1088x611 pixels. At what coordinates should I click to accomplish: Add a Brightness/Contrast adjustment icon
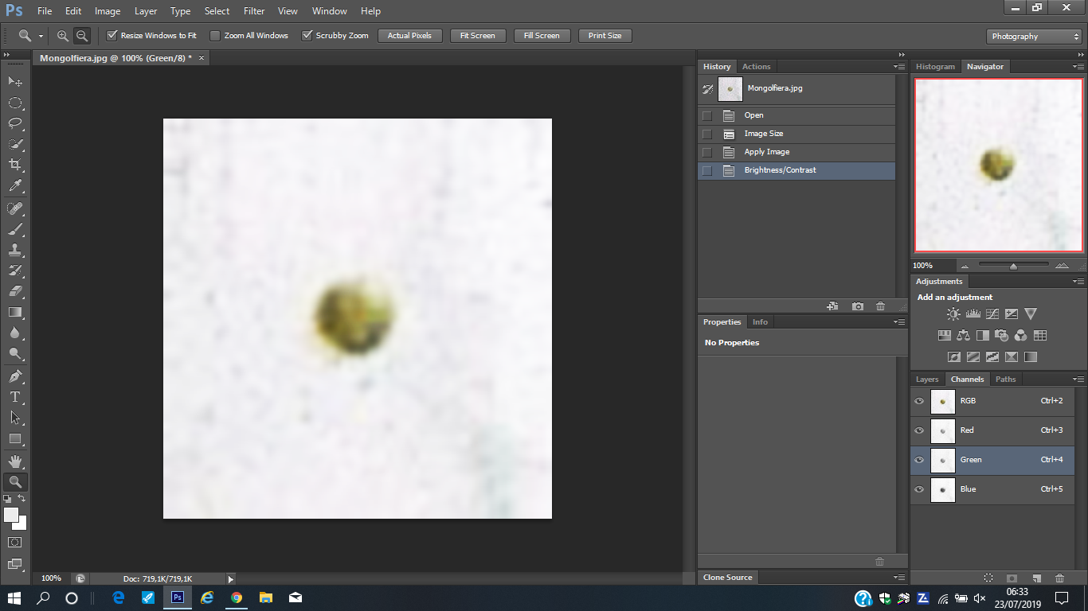tap(953, 314)
